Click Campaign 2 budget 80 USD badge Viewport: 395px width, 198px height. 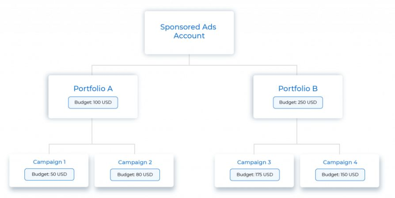click(x=135, y=175)
